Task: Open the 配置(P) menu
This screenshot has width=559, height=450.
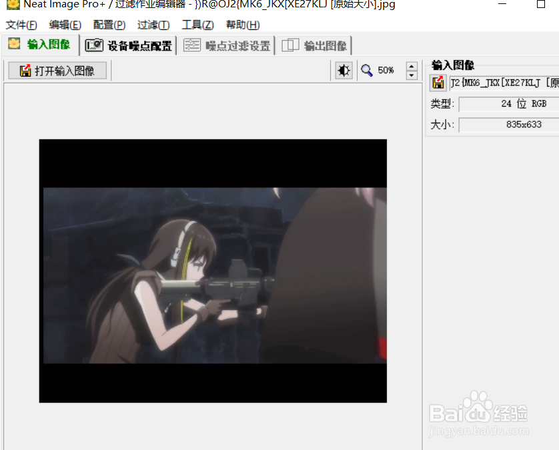Action: pyautogui.click(x=109, y=25)
